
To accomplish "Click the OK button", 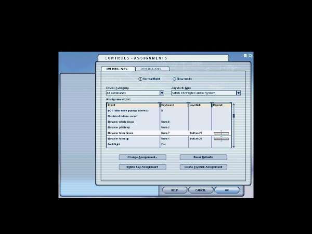I will pyautogui.click(x=227, y=190).
